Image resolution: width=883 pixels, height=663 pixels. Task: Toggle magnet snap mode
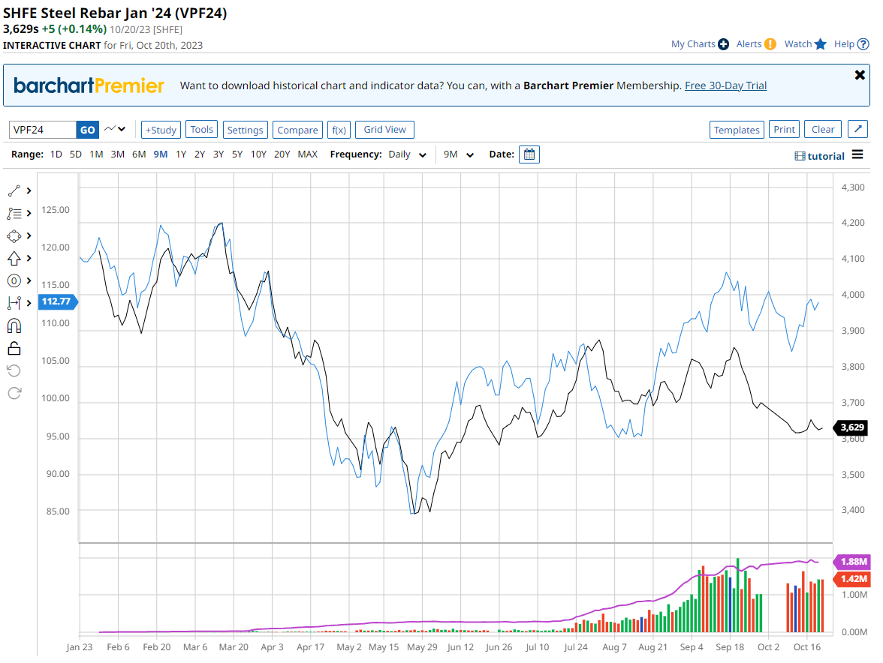click(x=14, y=325)
